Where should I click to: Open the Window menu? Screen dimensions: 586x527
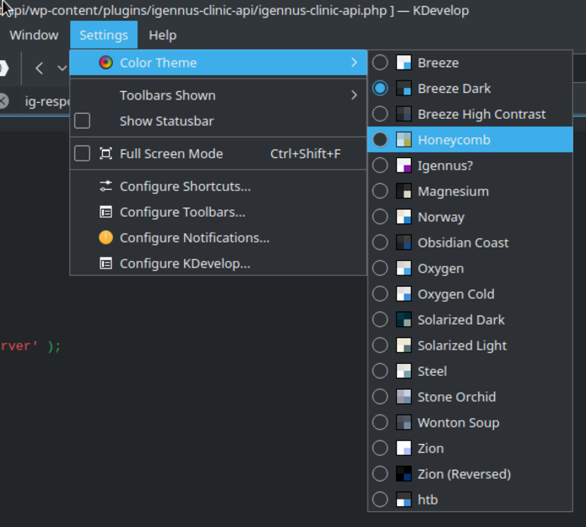[x=34, y=35]
